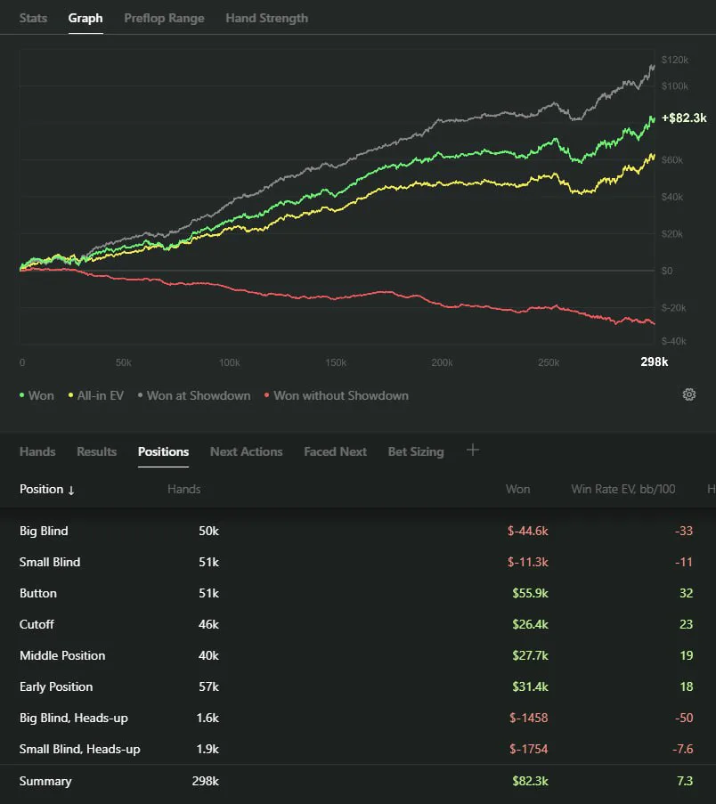This screenshot has height=804, width=716.
Task: Open the Faced Next tab
Action: 335,451
